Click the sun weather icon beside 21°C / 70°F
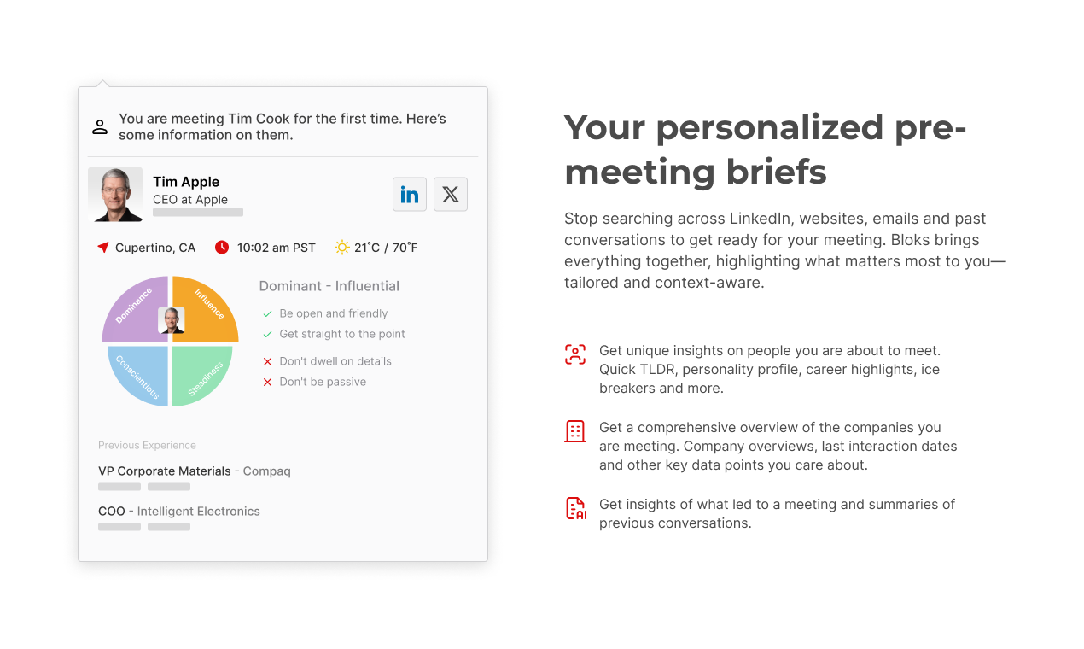1084x649 pixels. tap(342, 248)
